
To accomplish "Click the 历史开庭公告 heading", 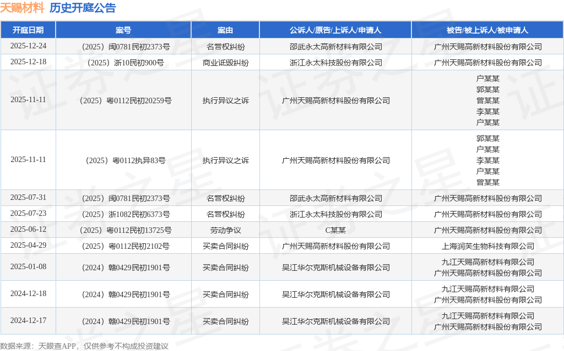I will point(83,8).
